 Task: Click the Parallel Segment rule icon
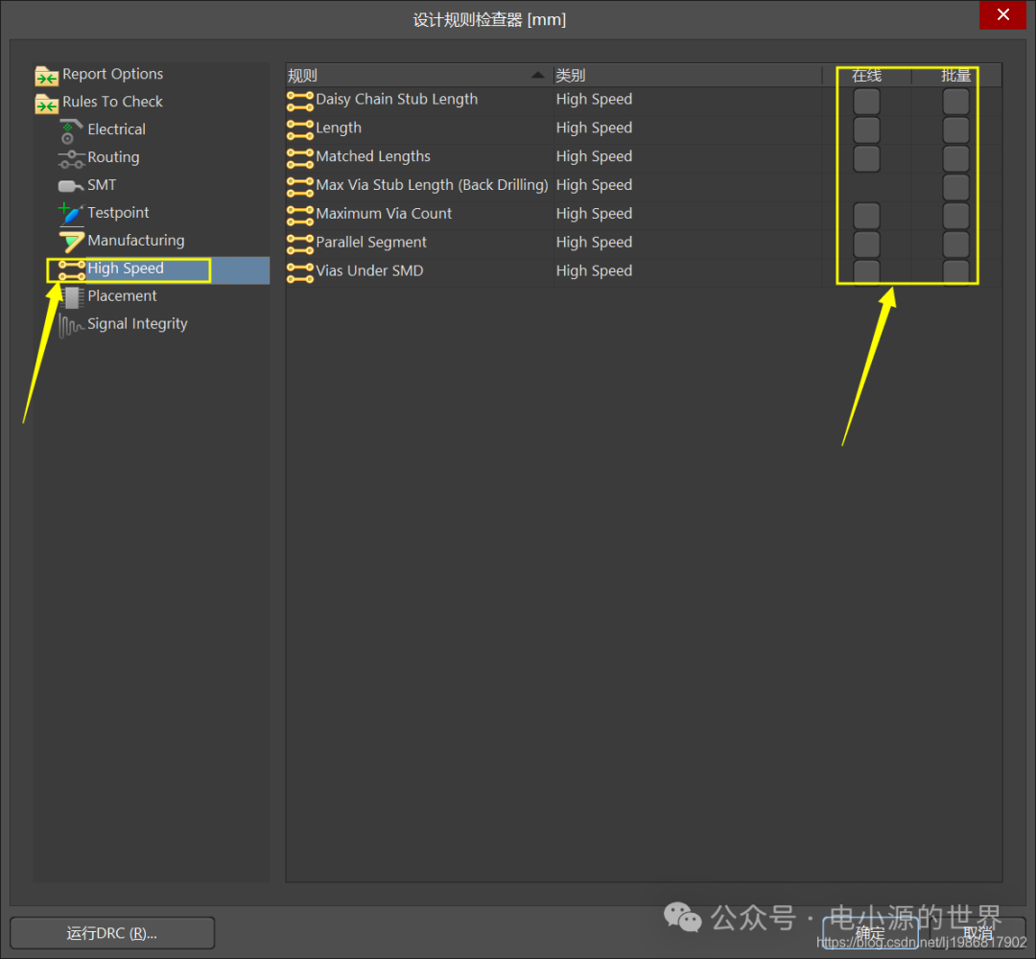tap(300, 244)
